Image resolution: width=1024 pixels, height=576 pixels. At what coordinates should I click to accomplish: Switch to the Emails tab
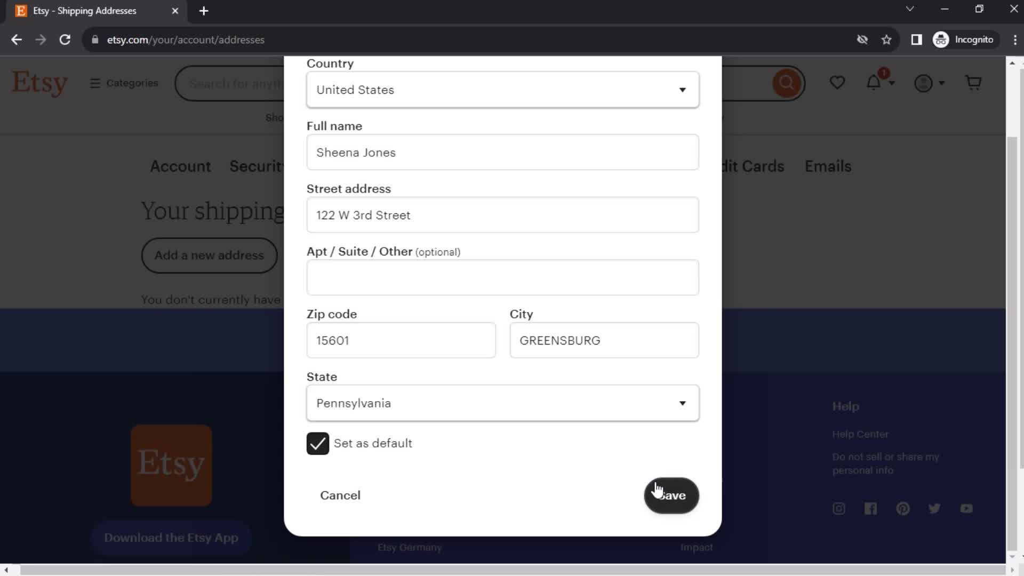[x=827, y=166]
